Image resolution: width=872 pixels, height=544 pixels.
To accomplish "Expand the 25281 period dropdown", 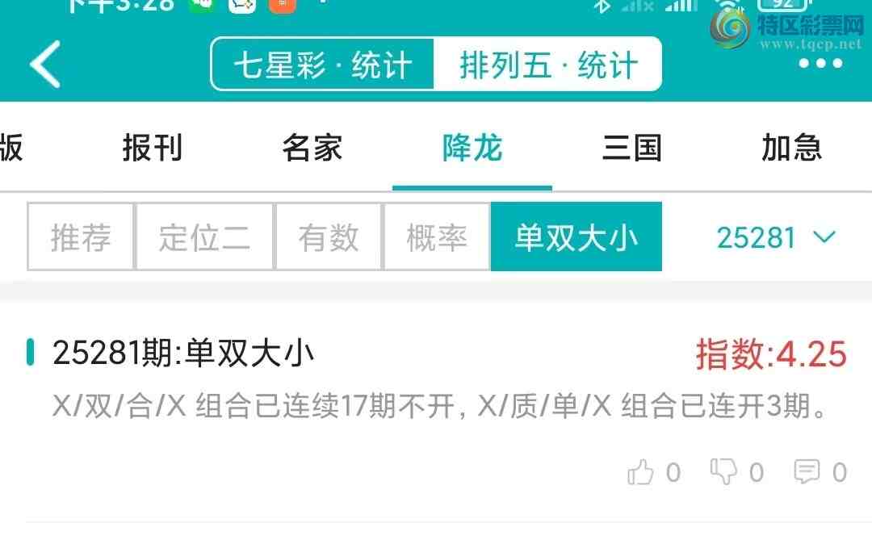I will (x=776, y=238).
